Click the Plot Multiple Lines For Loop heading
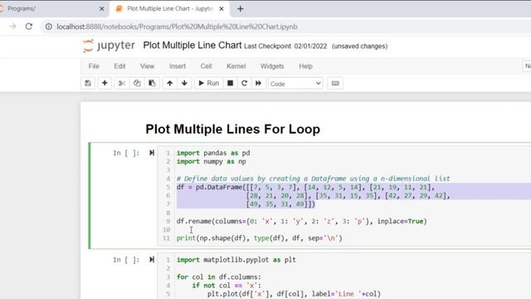 232,130
